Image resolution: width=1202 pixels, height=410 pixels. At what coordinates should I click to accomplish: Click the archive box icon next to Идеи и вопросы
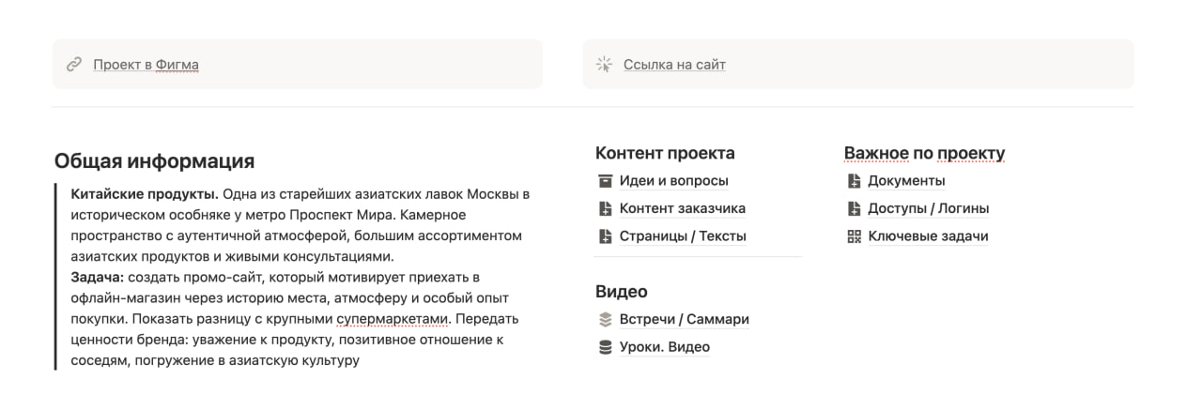point(605,181)
